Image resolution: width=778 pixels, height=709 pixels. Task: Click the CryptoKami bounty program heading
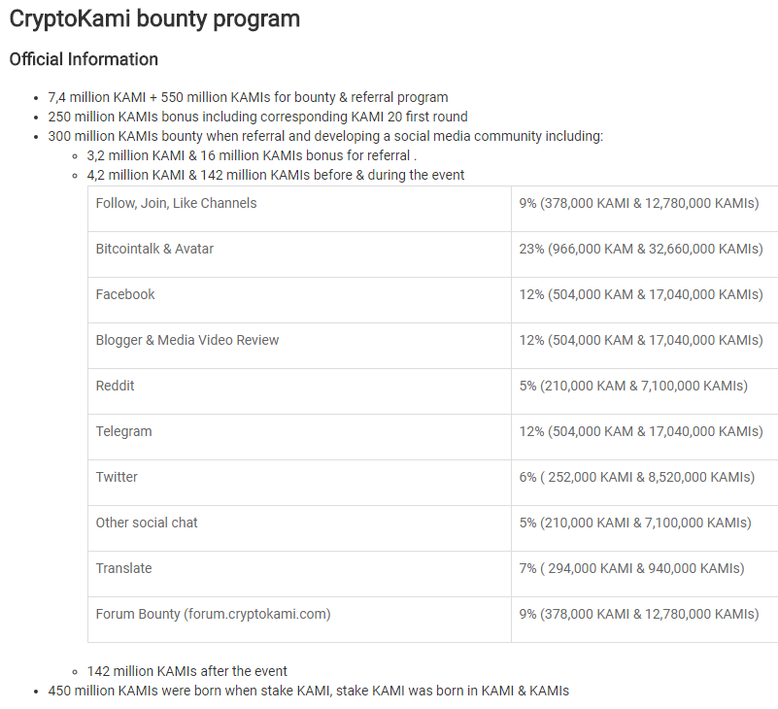[x=154, y=19]
